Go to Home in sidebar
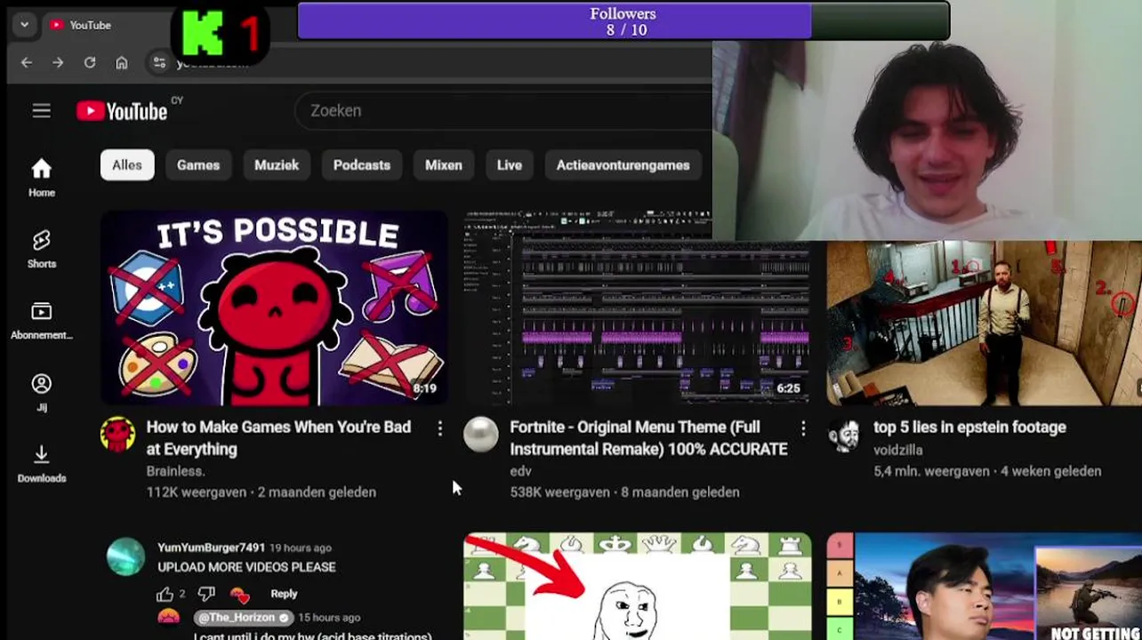Image resolution: width=1142 pixels, height=640 pixels. coord(42,177)
